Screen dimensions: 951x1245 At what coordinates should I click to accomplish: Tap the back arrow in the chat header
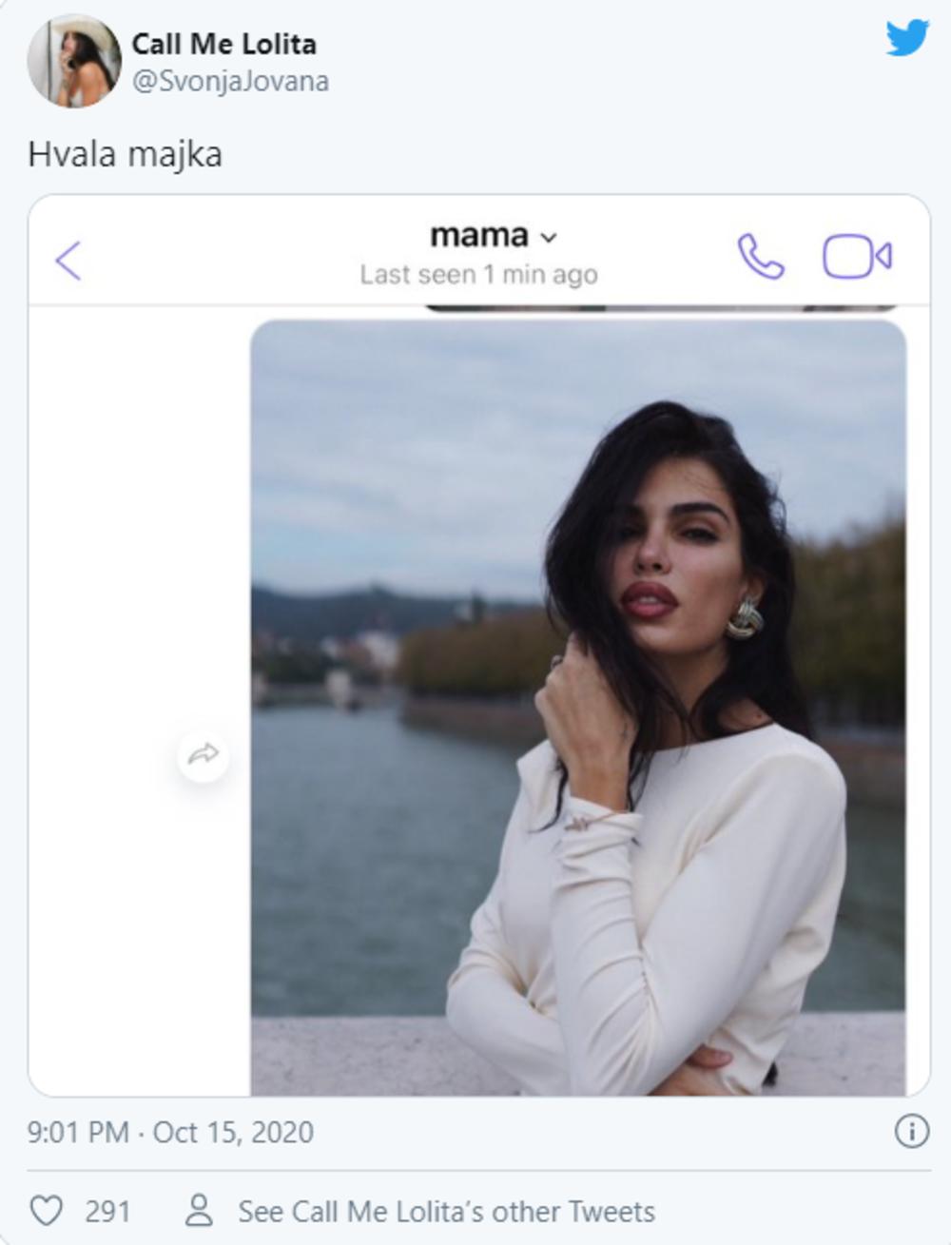pyautogui.click(x=68, y=260)
